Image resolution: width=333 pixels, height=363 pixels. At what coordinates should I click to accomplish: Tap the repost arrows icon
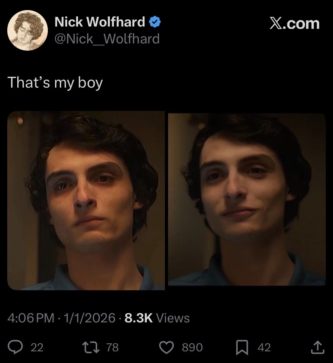pyautogui.click(x=91, y=347)
